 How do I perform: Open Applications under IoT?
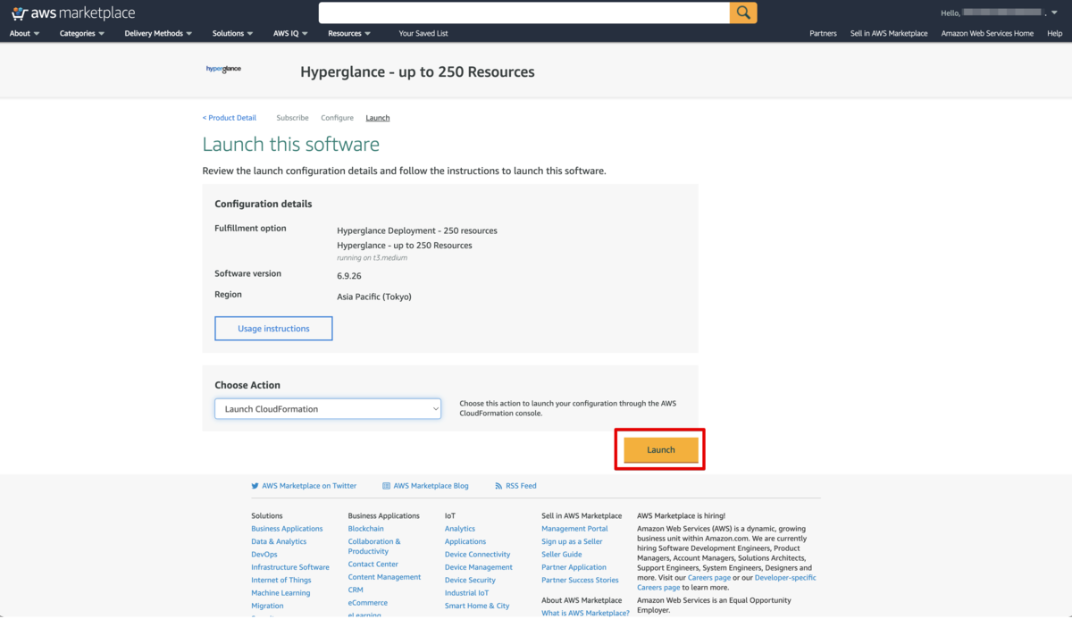pyautogui.click(x=465, y=541)
